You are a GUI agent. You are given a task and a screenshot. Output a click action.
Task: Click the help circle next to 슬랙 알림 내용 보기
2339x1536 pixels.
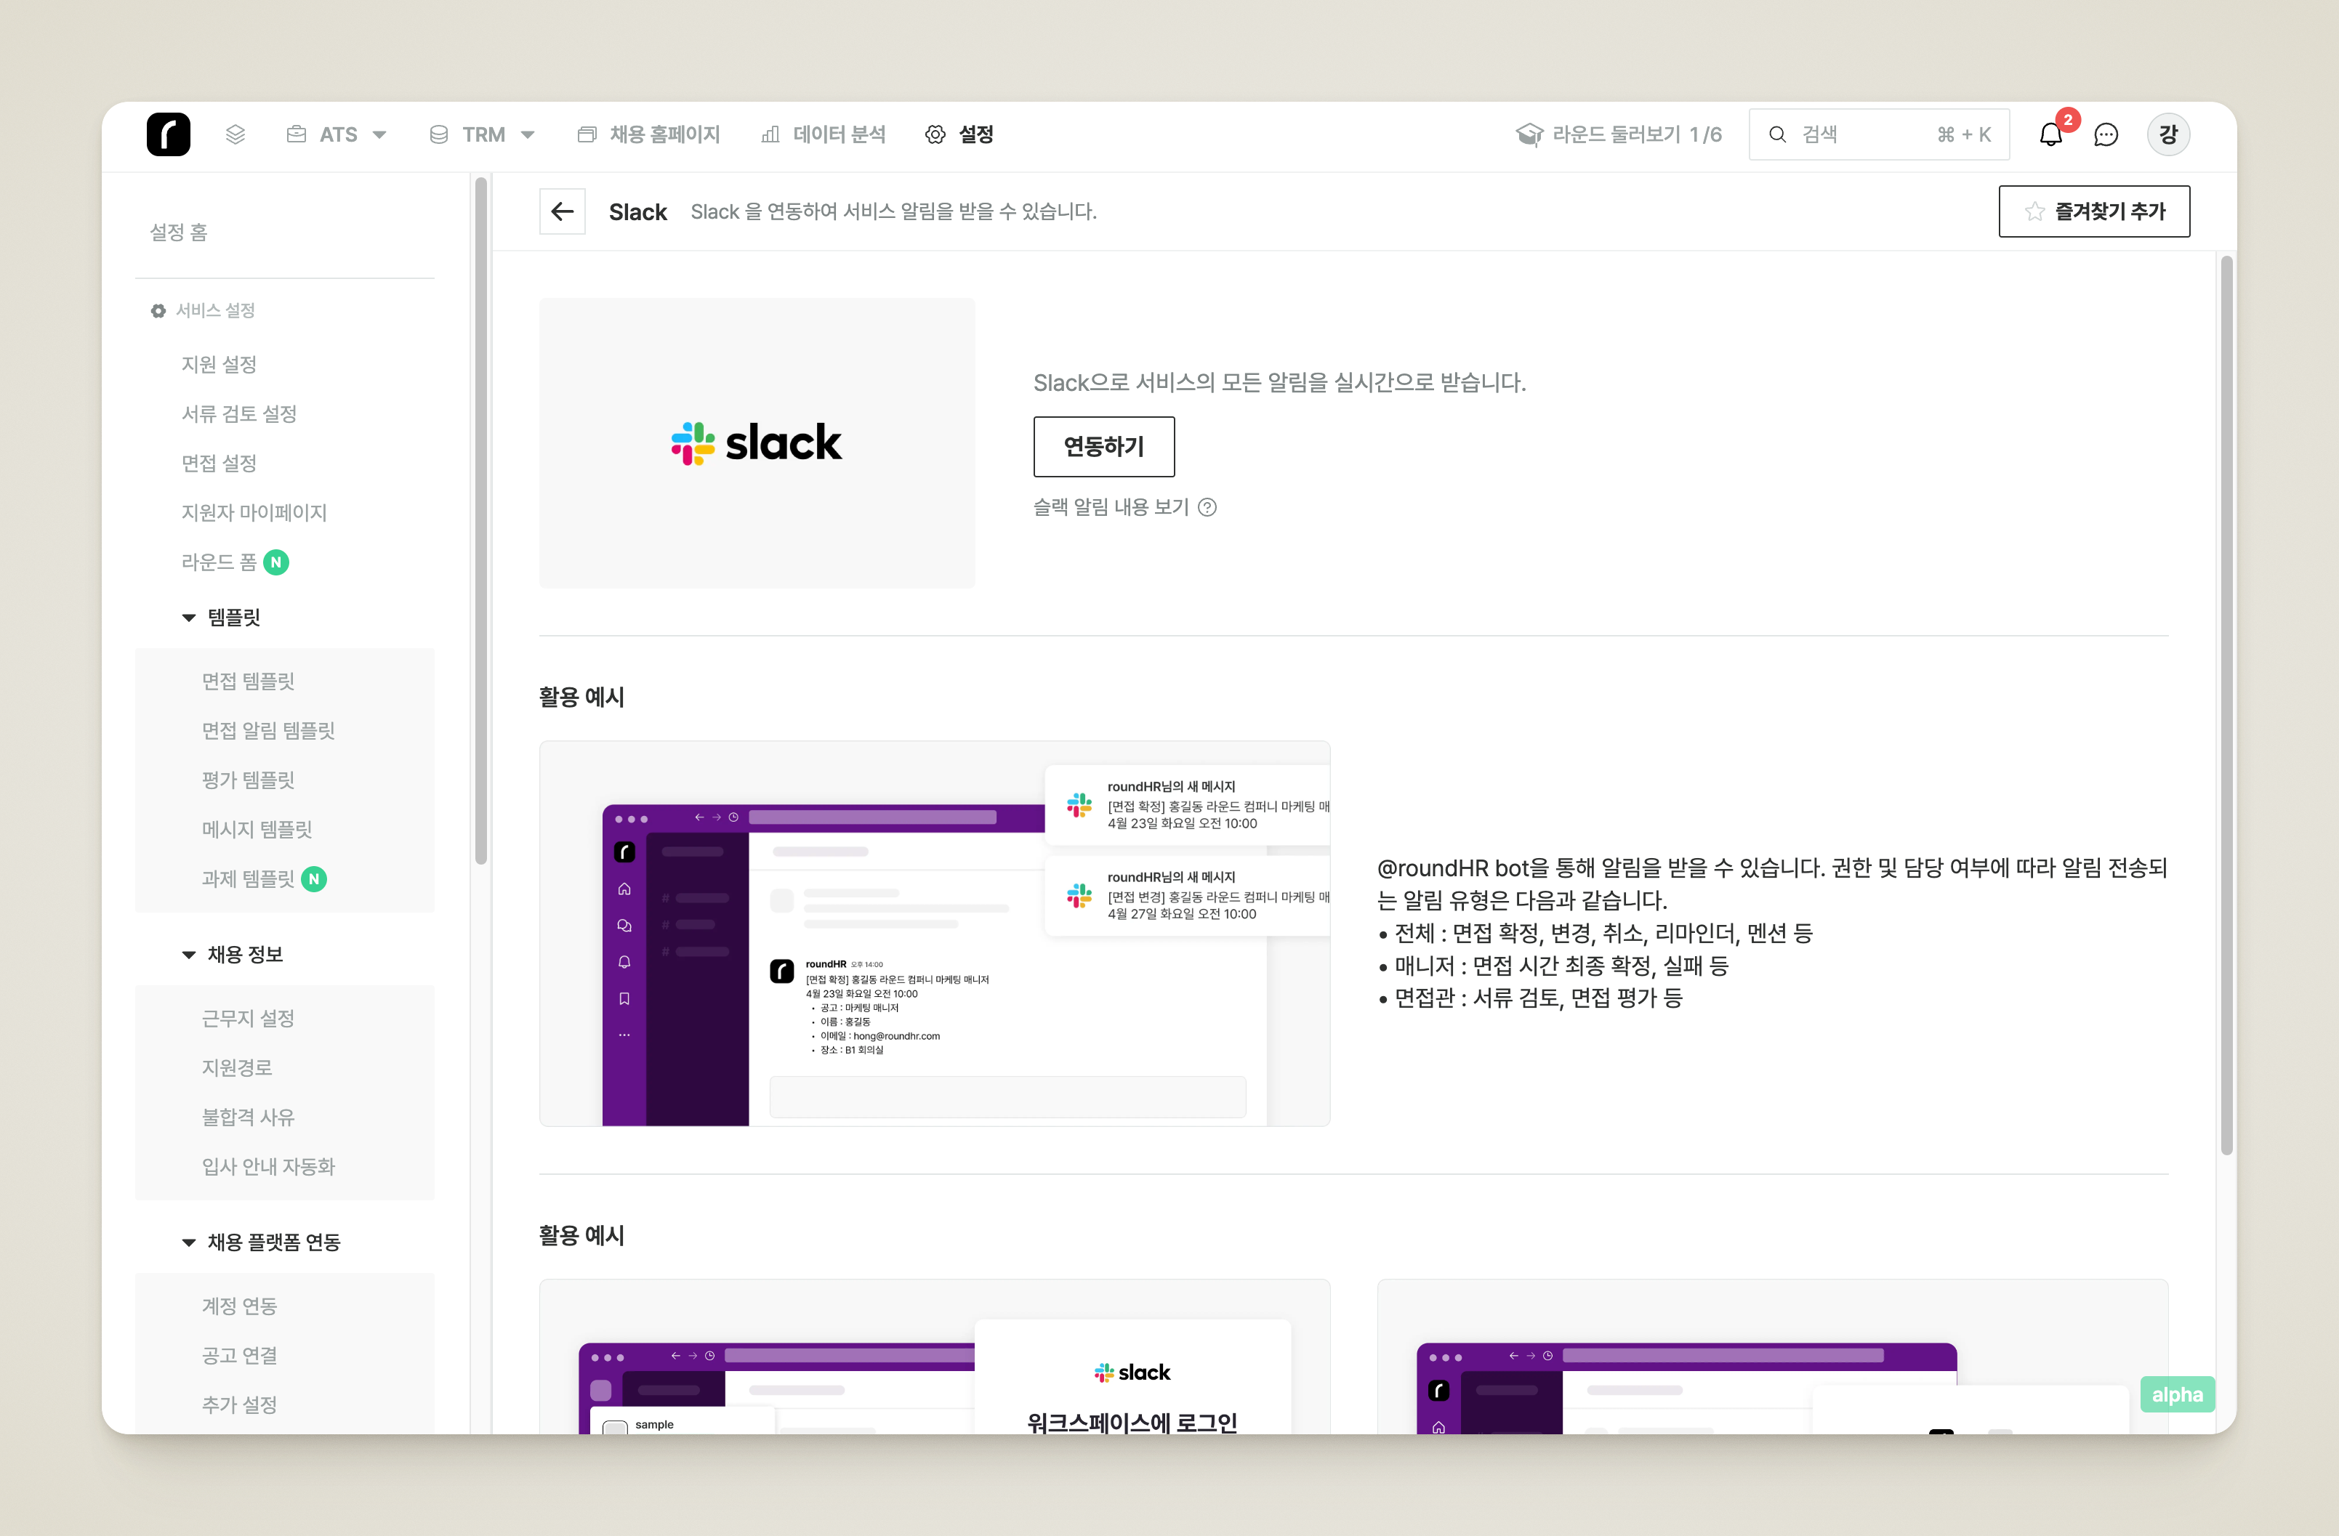1208,507
